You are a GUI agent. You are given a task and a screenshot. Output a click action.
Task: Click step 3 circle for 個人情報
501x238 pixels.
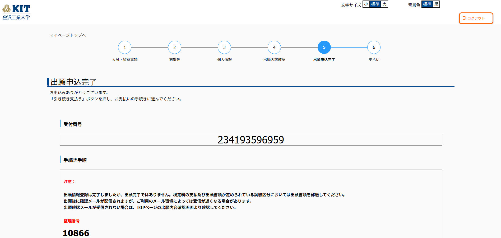tap(224, 47)
